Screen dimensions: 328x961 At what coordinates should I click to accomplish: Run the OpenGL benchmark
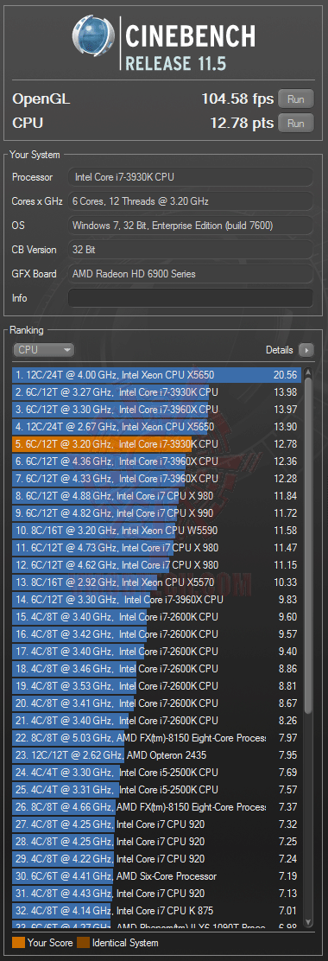[295, 99]
